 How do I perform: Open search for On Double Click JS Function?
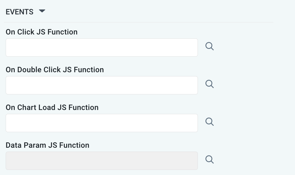(210, 84)
